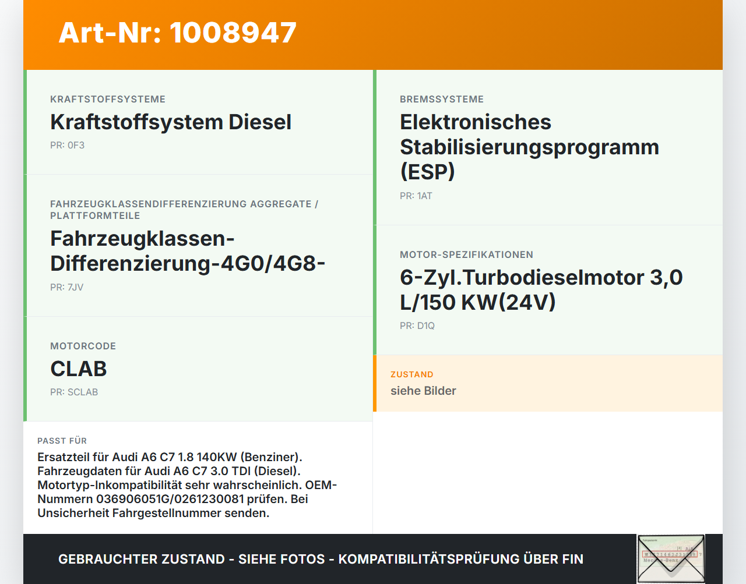Click the PR: 1AT code label
This screenshot has width=746, height=584.
click(416, 196)
